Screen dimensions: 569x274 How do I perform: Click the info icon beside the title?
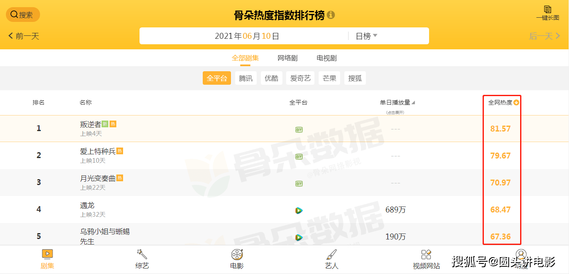[331, 15]
